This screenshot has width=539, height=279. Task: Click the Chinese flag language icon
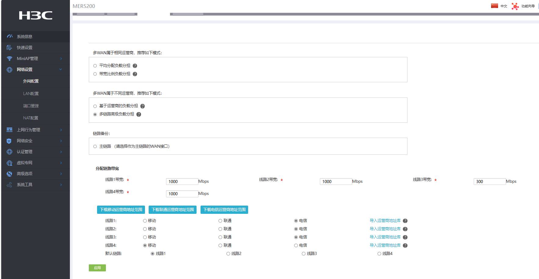tap(494, 6)
